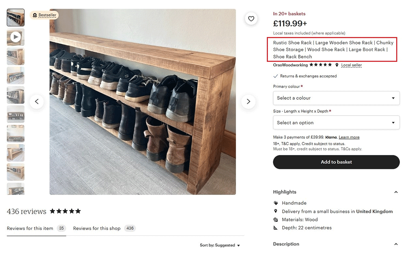Click the five-star rating beside OrsoWoodworking

pos(321,65)
